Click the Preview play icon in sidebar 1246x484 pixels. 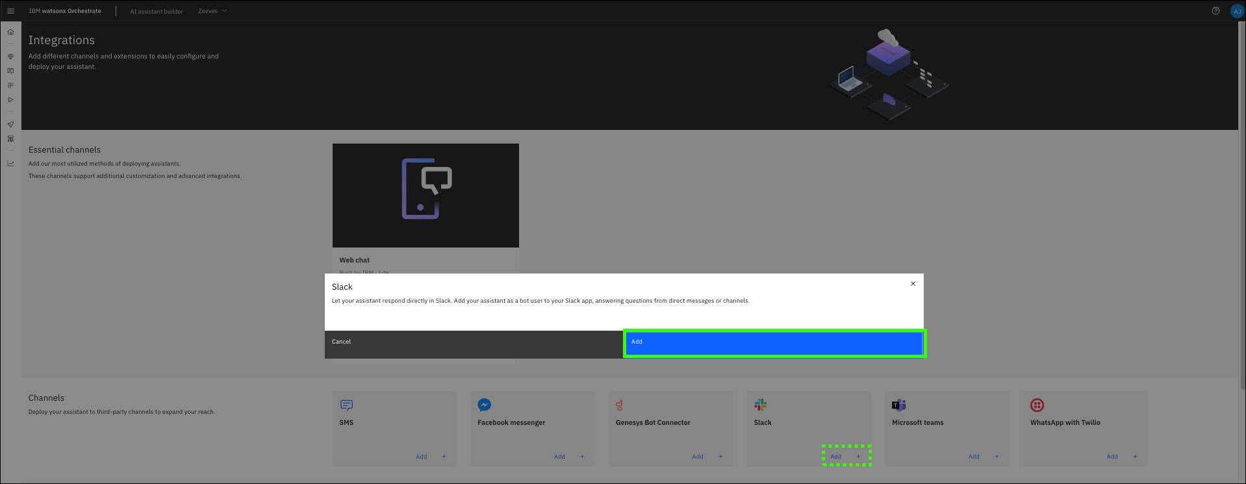[x=10, y=99]
